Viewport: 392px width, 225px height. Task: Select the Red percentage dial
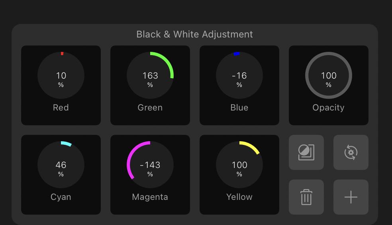(x=61, y=75)
